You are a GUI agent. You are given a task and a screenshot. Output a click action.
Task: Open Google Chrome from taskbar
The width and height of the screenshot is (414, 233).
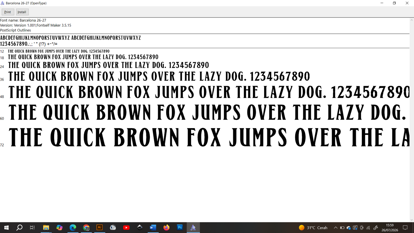coord(86,228)
